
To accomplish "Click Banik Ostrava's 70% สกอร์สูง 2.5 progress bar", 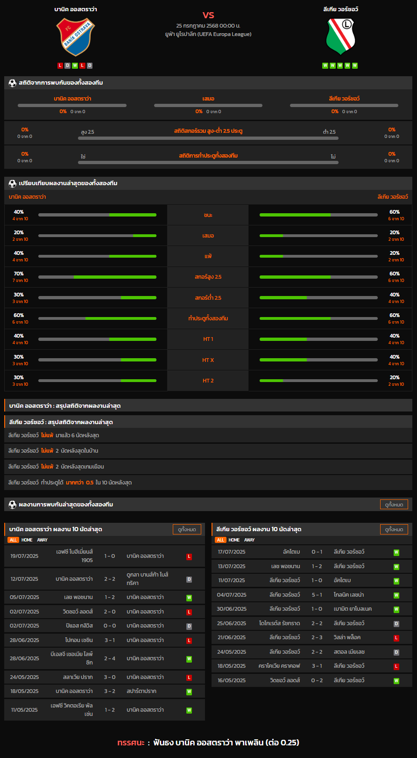I will [x=97, y=277].
